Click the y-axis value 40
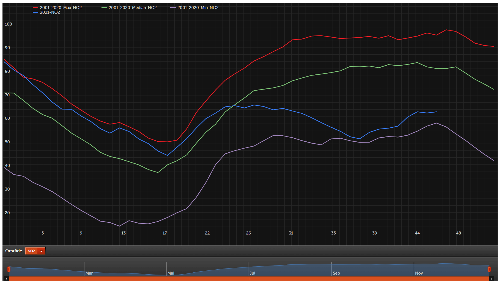499x282 pixels. tap(7, 166)
